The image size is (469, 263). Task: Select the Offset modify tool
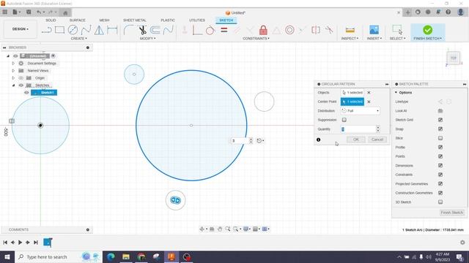pyautogui.click(x=155, y=30)
